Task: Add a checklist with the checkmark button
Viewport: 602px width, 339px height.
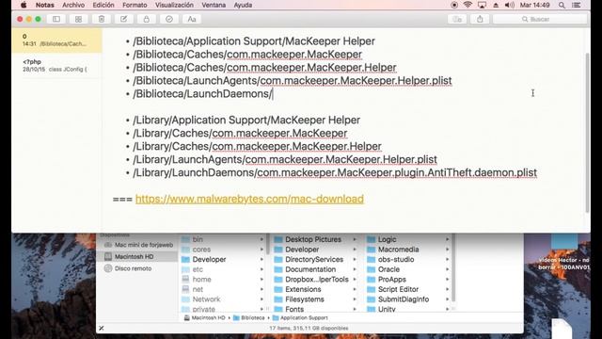Action: (169, 19)
